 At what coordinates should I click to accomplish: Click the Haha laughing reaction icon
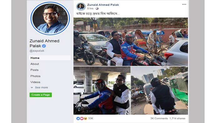point(85,118)
